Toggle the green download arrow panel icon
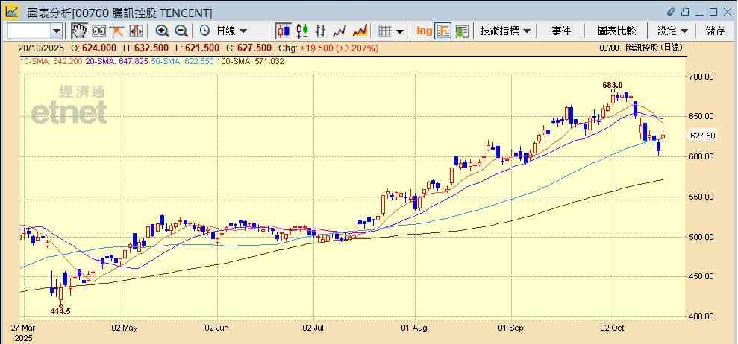The height and width of the screenshot is (344, 738). coord(462,31)
